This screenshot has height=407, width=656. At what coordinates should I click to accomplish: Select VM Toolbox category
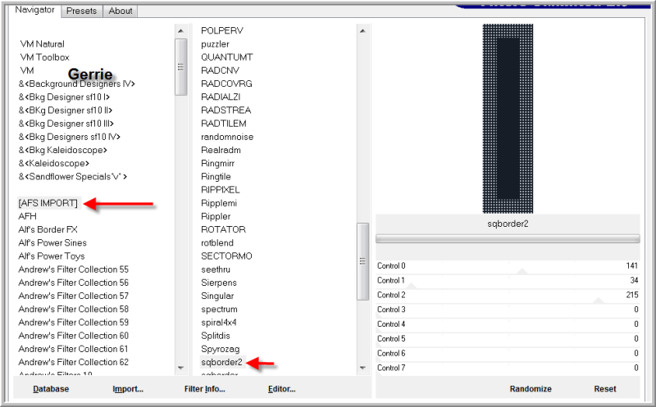(x=45, y=57)
